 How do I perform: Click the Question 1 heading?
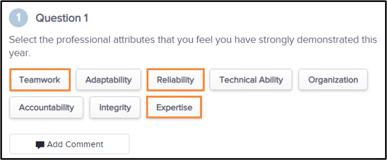pos(62,18)
